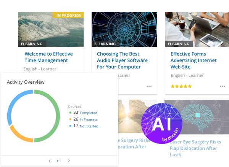Open Choosing The Best Audio Player Software course

[122, 60]
